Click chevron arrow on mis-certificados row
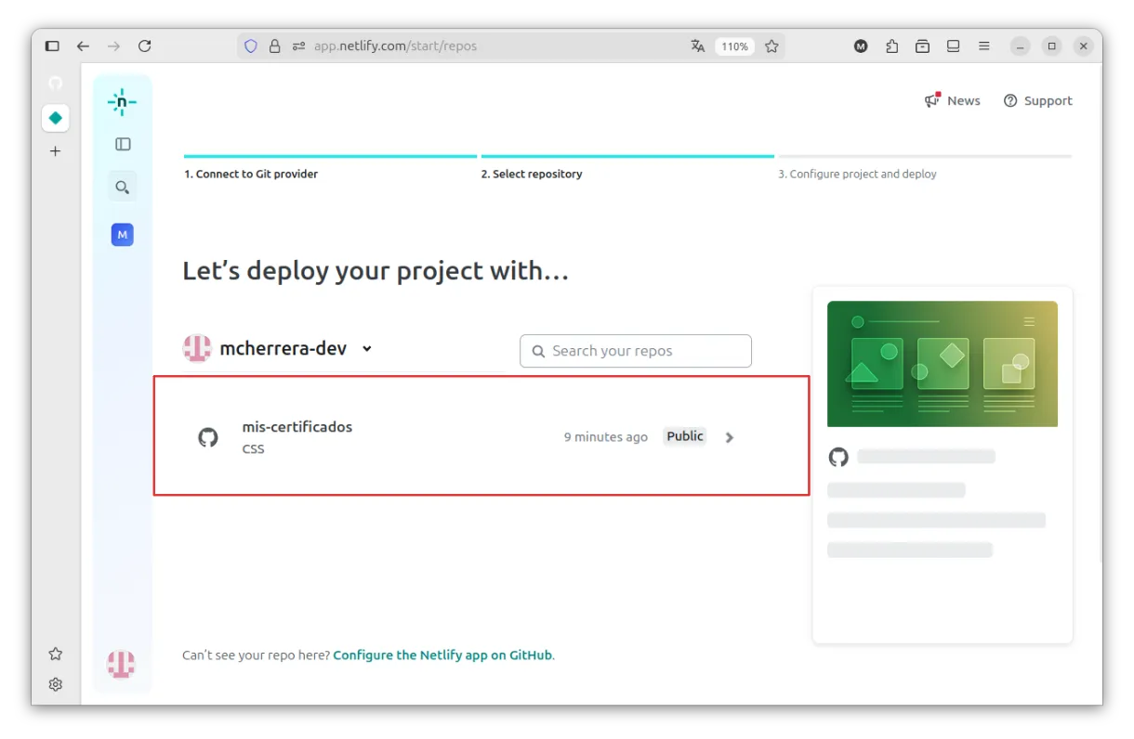 click(x=730, y=437)
